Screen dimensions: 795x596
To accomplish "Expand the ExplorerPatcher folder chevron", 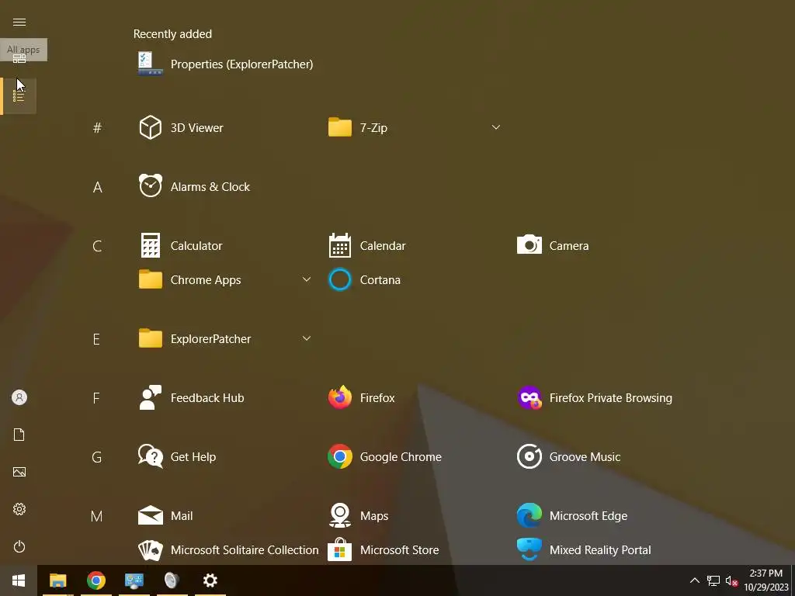I will pos(306,338).
